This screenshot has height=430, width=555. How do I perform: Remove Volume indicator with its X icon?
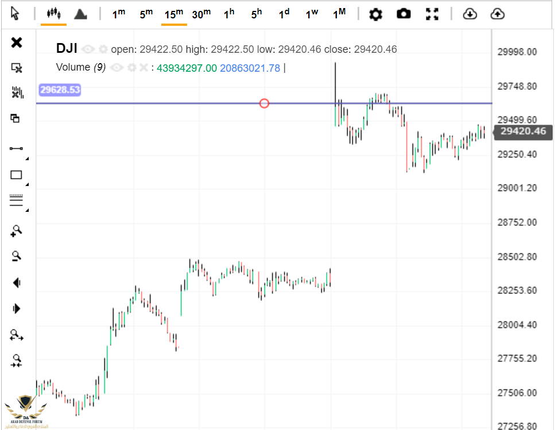[143, 68]
